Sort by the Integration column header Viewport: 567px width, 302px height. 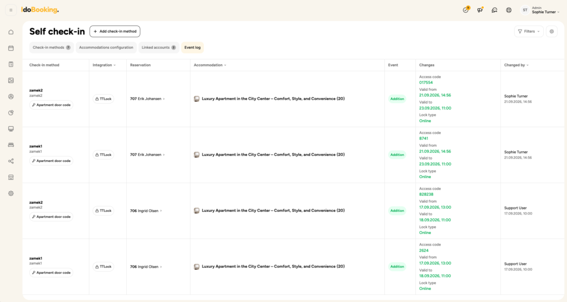tap(104, 65)
